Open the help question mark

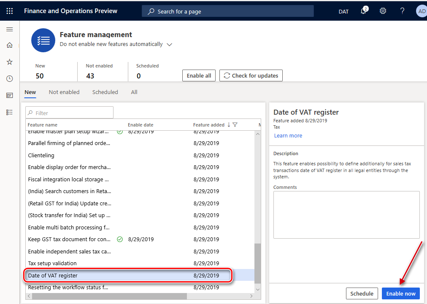pyautogui.click(x=402, y=11)
